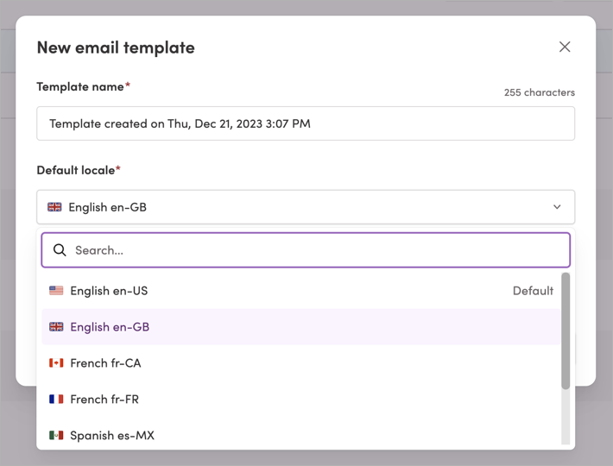Select English en-US locale option

pos(301,291)
